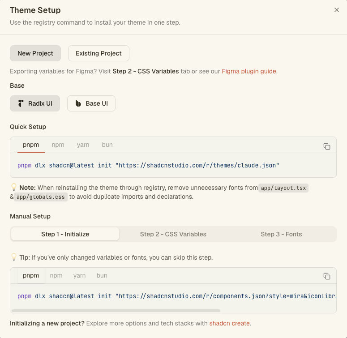
Task: Select yarn tab in Quick Setup
Action: 83,145
